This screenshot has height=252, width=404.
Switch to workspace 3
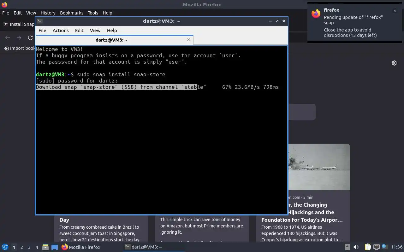[x=29, y=247]
